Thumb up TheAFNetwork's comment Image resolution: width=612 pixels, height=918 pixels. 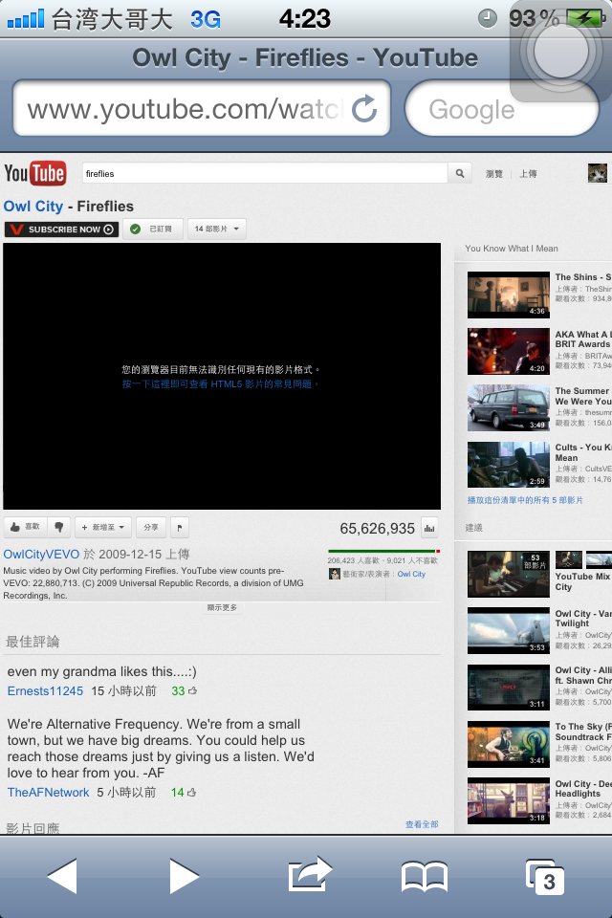click(x=191, y=792)
